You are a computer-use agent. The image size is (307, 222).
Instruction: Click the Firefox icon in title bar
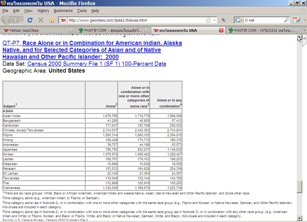click(x=3, y=3)
